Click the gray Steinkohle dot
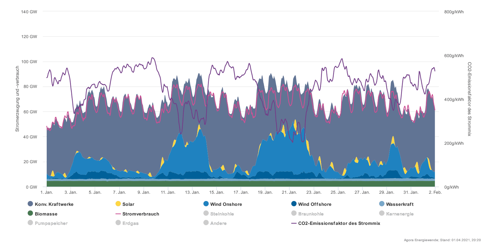The height and width of the screenshot is (243, 485). point(206,213)
